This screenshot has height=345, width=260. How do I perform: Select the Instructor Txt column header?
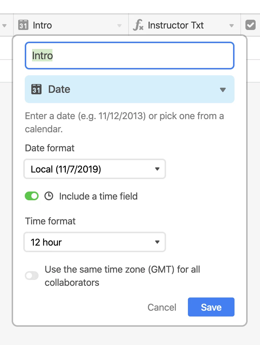pos(176,26)
